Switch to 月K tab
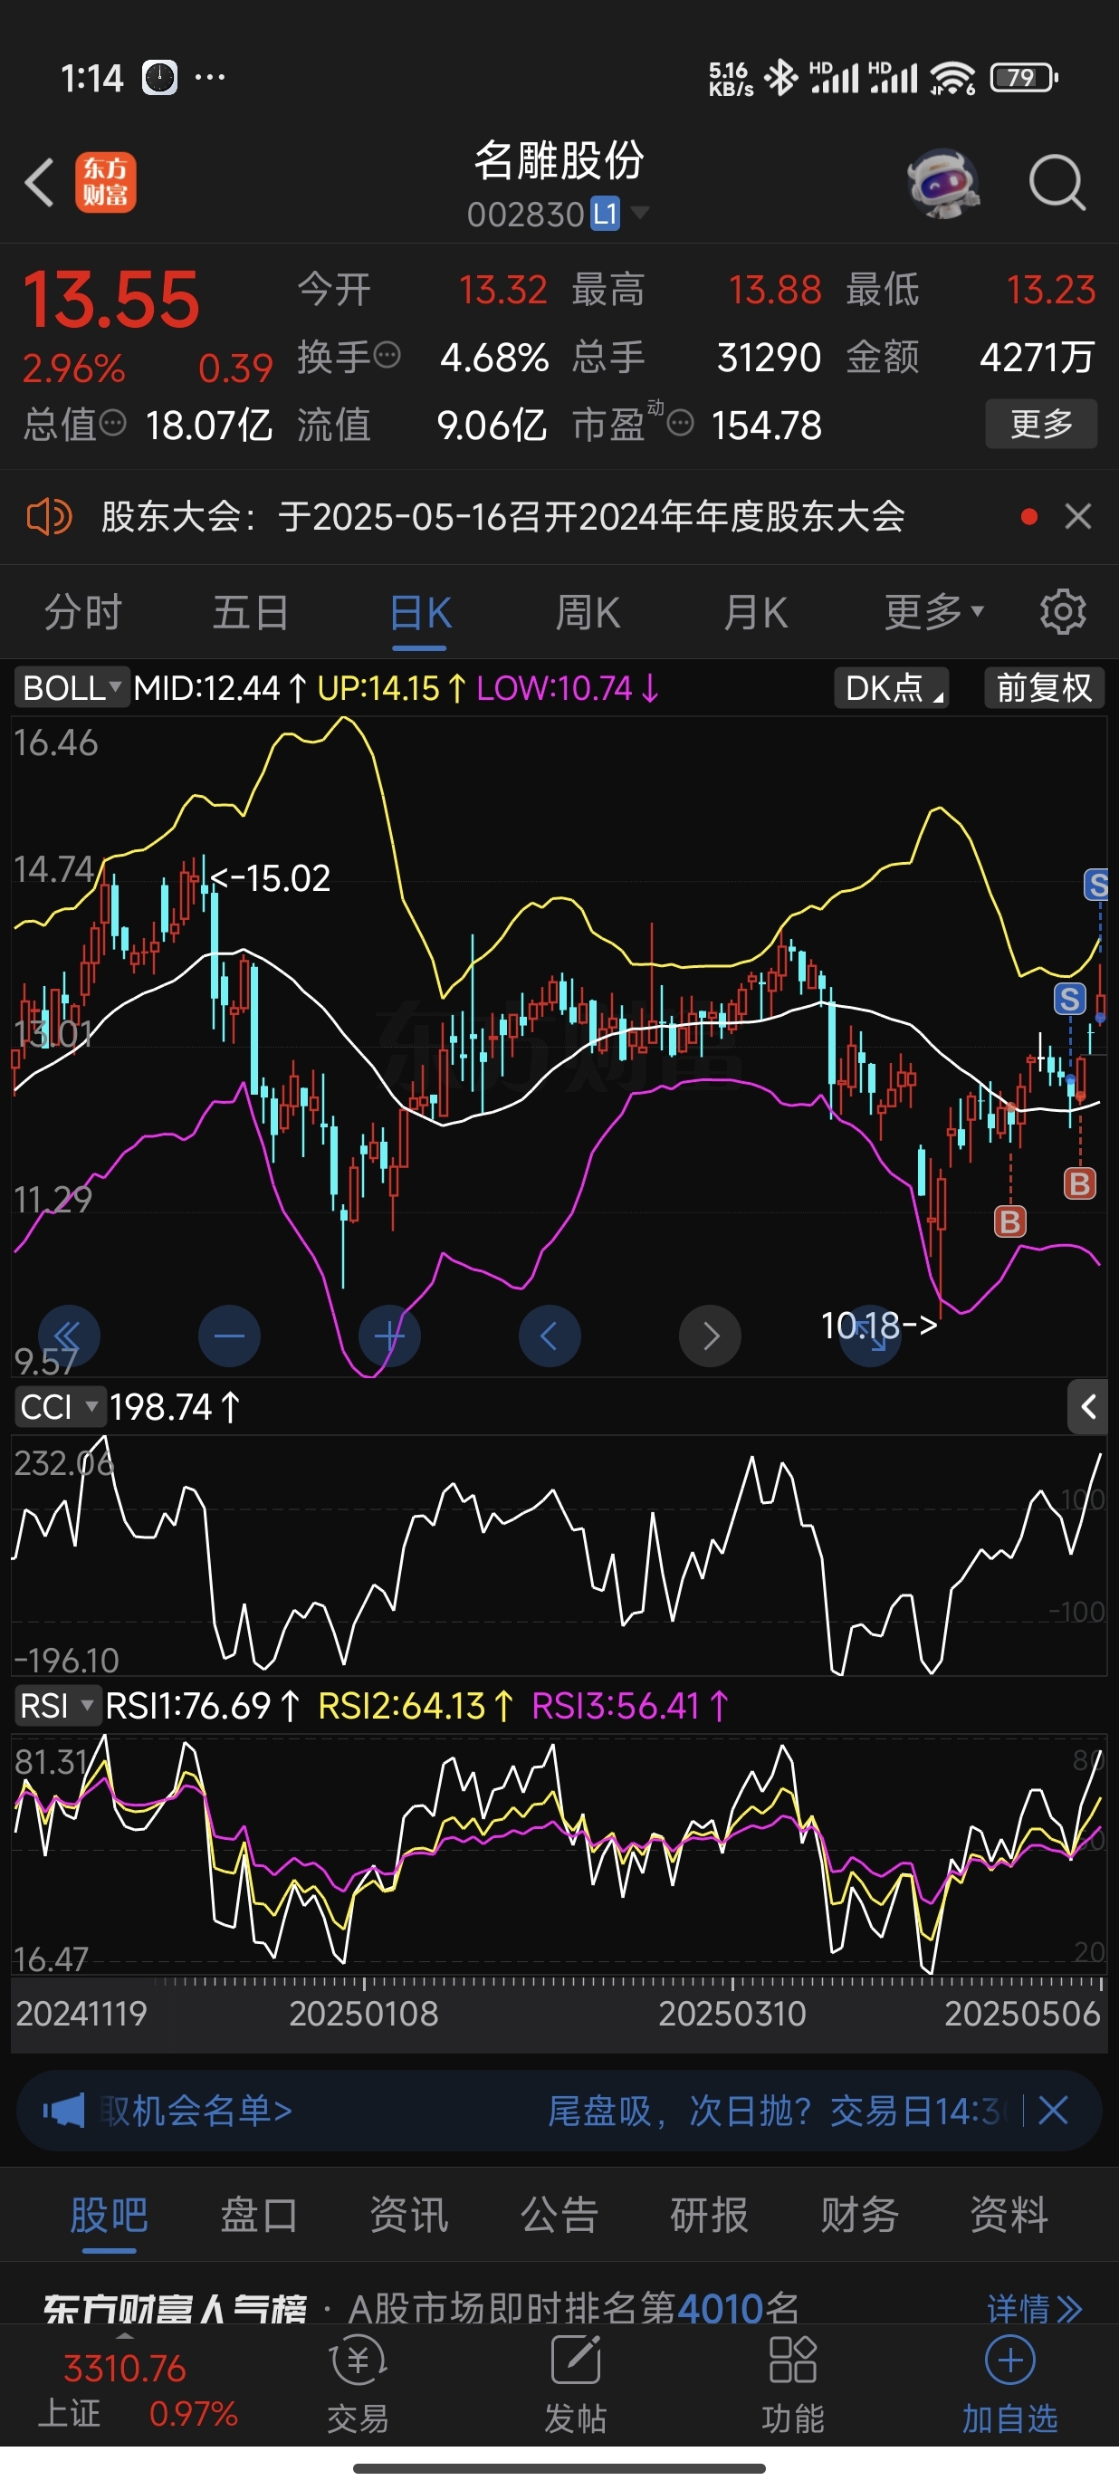1119x2490 pixels. coord(756,612)
